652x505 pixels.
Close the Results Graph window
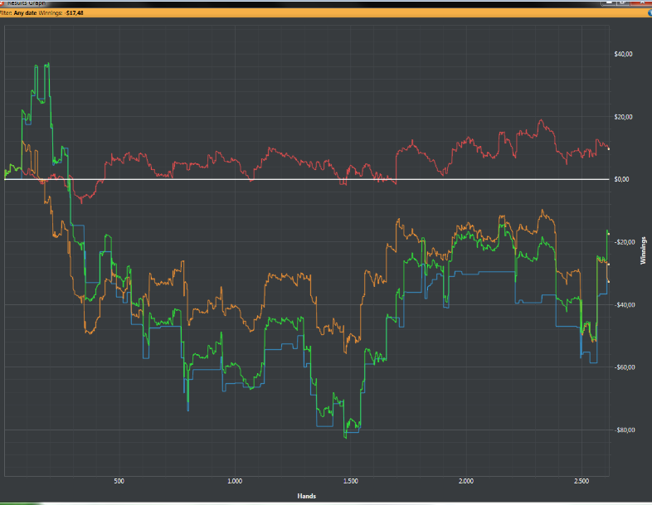(x=641, y=2)
